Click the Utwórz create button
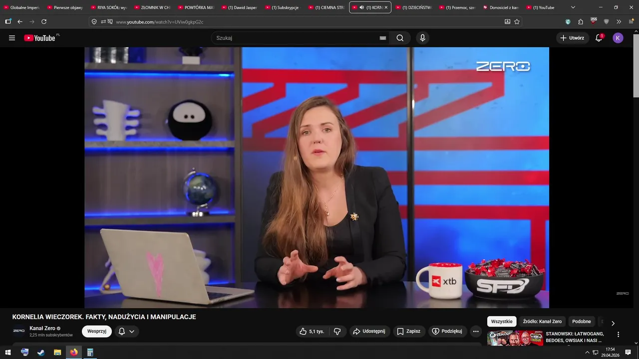 [x=572, y=38]
